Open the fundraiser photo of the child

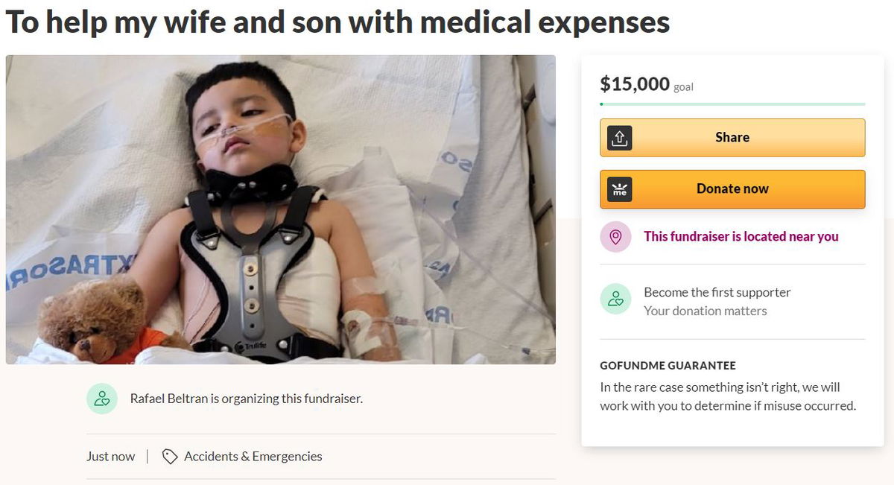280,209
